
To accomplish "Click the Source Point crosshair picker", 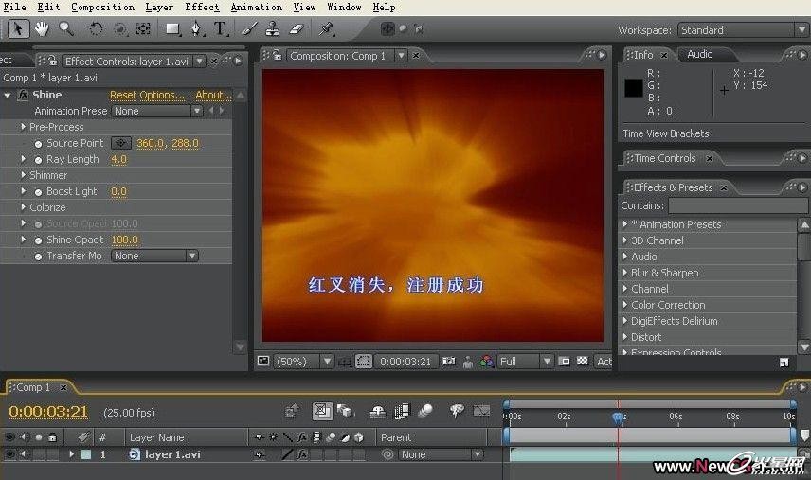I will pos(121,144).
